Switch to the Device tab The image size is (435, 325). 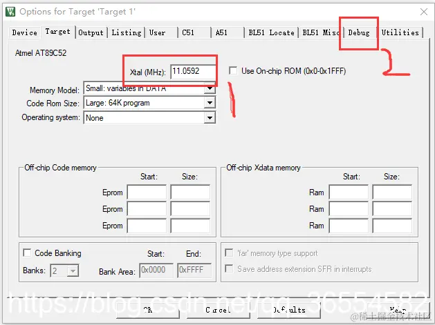(x=24, y=32)
